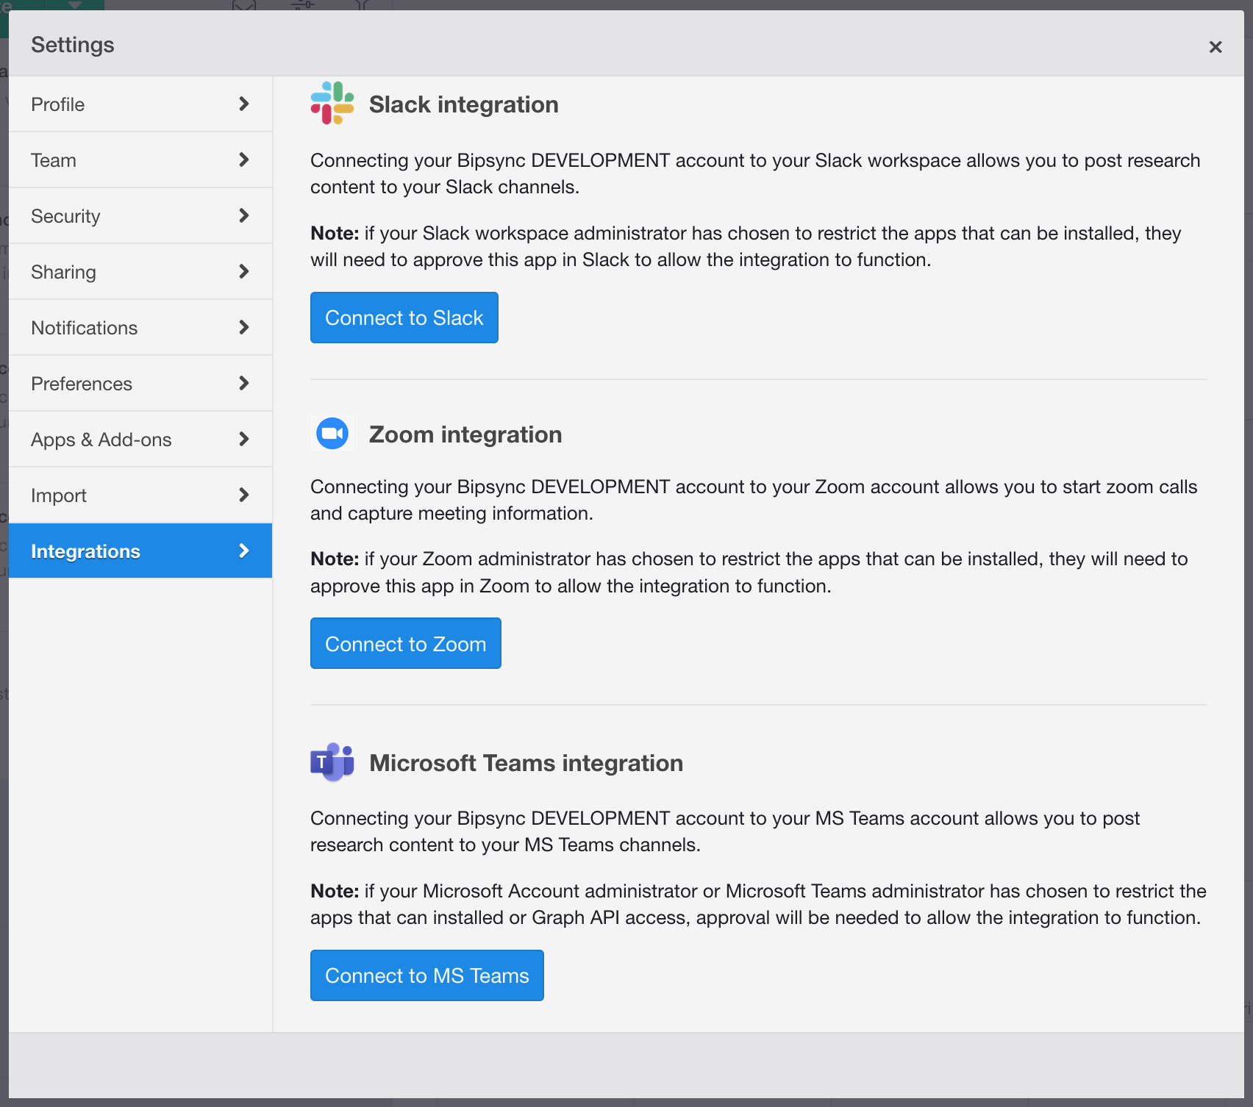This screenshot has width=1253, height=1107.
Task: Click the Zoom account description paragraph
Action: tap(754, 500)
